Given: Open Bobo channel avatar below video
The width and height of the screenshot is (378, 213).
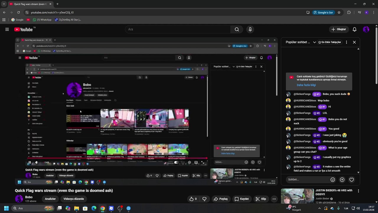Looking at the screenshot, I should (19, 199).
